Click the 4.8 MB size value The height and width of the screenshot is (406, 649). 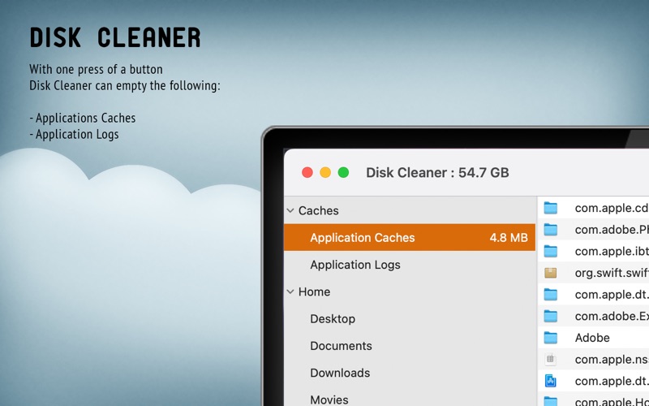[x=509, y=237]
